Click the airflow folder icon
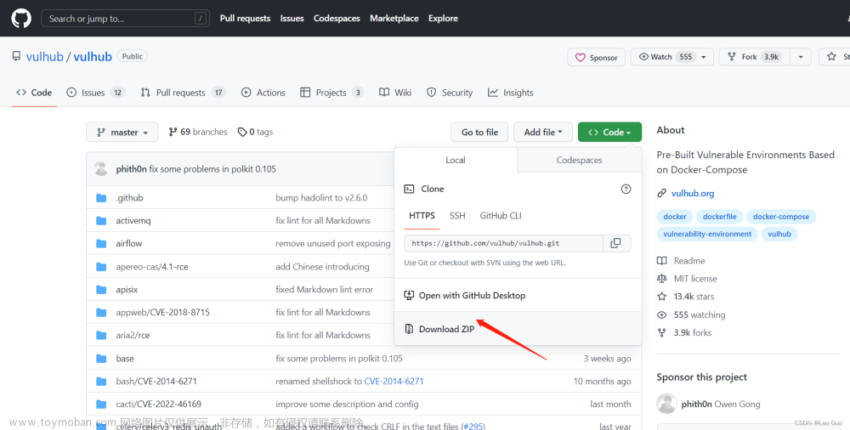 click(101, 243)
